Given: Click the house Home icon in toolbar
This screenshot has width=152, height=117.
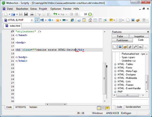Looking at the screenshot, I should coord(90,20).
